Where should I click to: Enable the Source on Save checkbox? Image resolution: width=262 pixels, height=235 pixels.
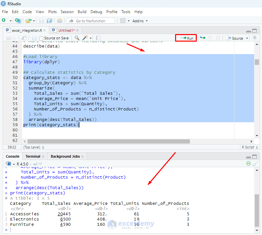tap(41, 38)
